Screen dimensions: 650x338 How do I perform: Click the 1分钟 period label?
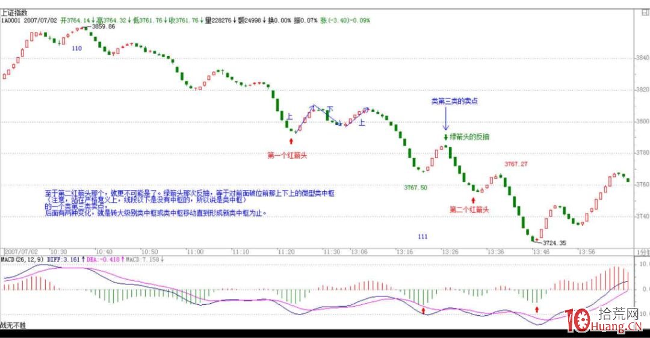pyautogui.click(x=643, y=252)
